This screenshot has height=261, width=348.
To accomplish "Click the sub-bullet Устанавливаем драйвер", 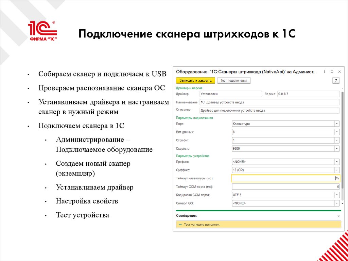I will pyautogui.click(x=94, y=187).
